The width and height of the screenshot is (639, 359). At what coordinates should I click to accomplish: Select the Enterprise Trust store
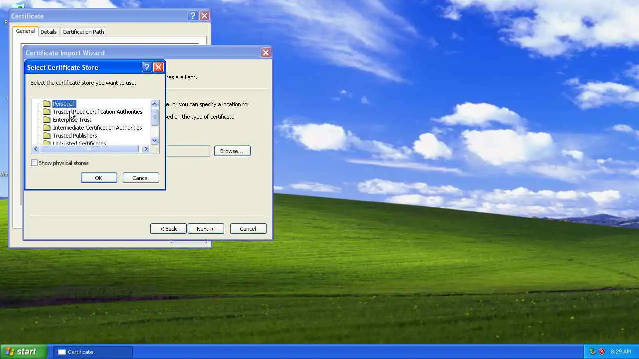click(72, 120)
